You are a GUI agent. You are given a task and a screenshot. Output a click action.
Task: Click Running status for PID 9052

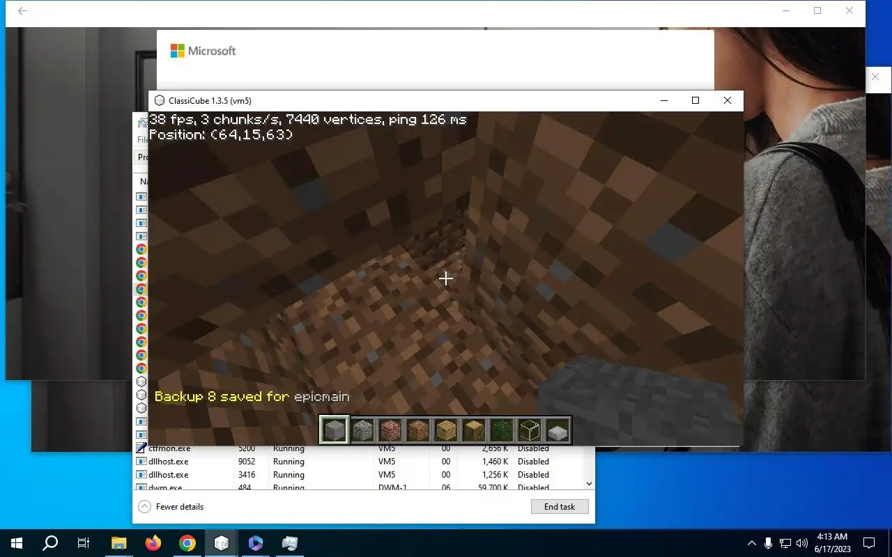click(289, 462)
